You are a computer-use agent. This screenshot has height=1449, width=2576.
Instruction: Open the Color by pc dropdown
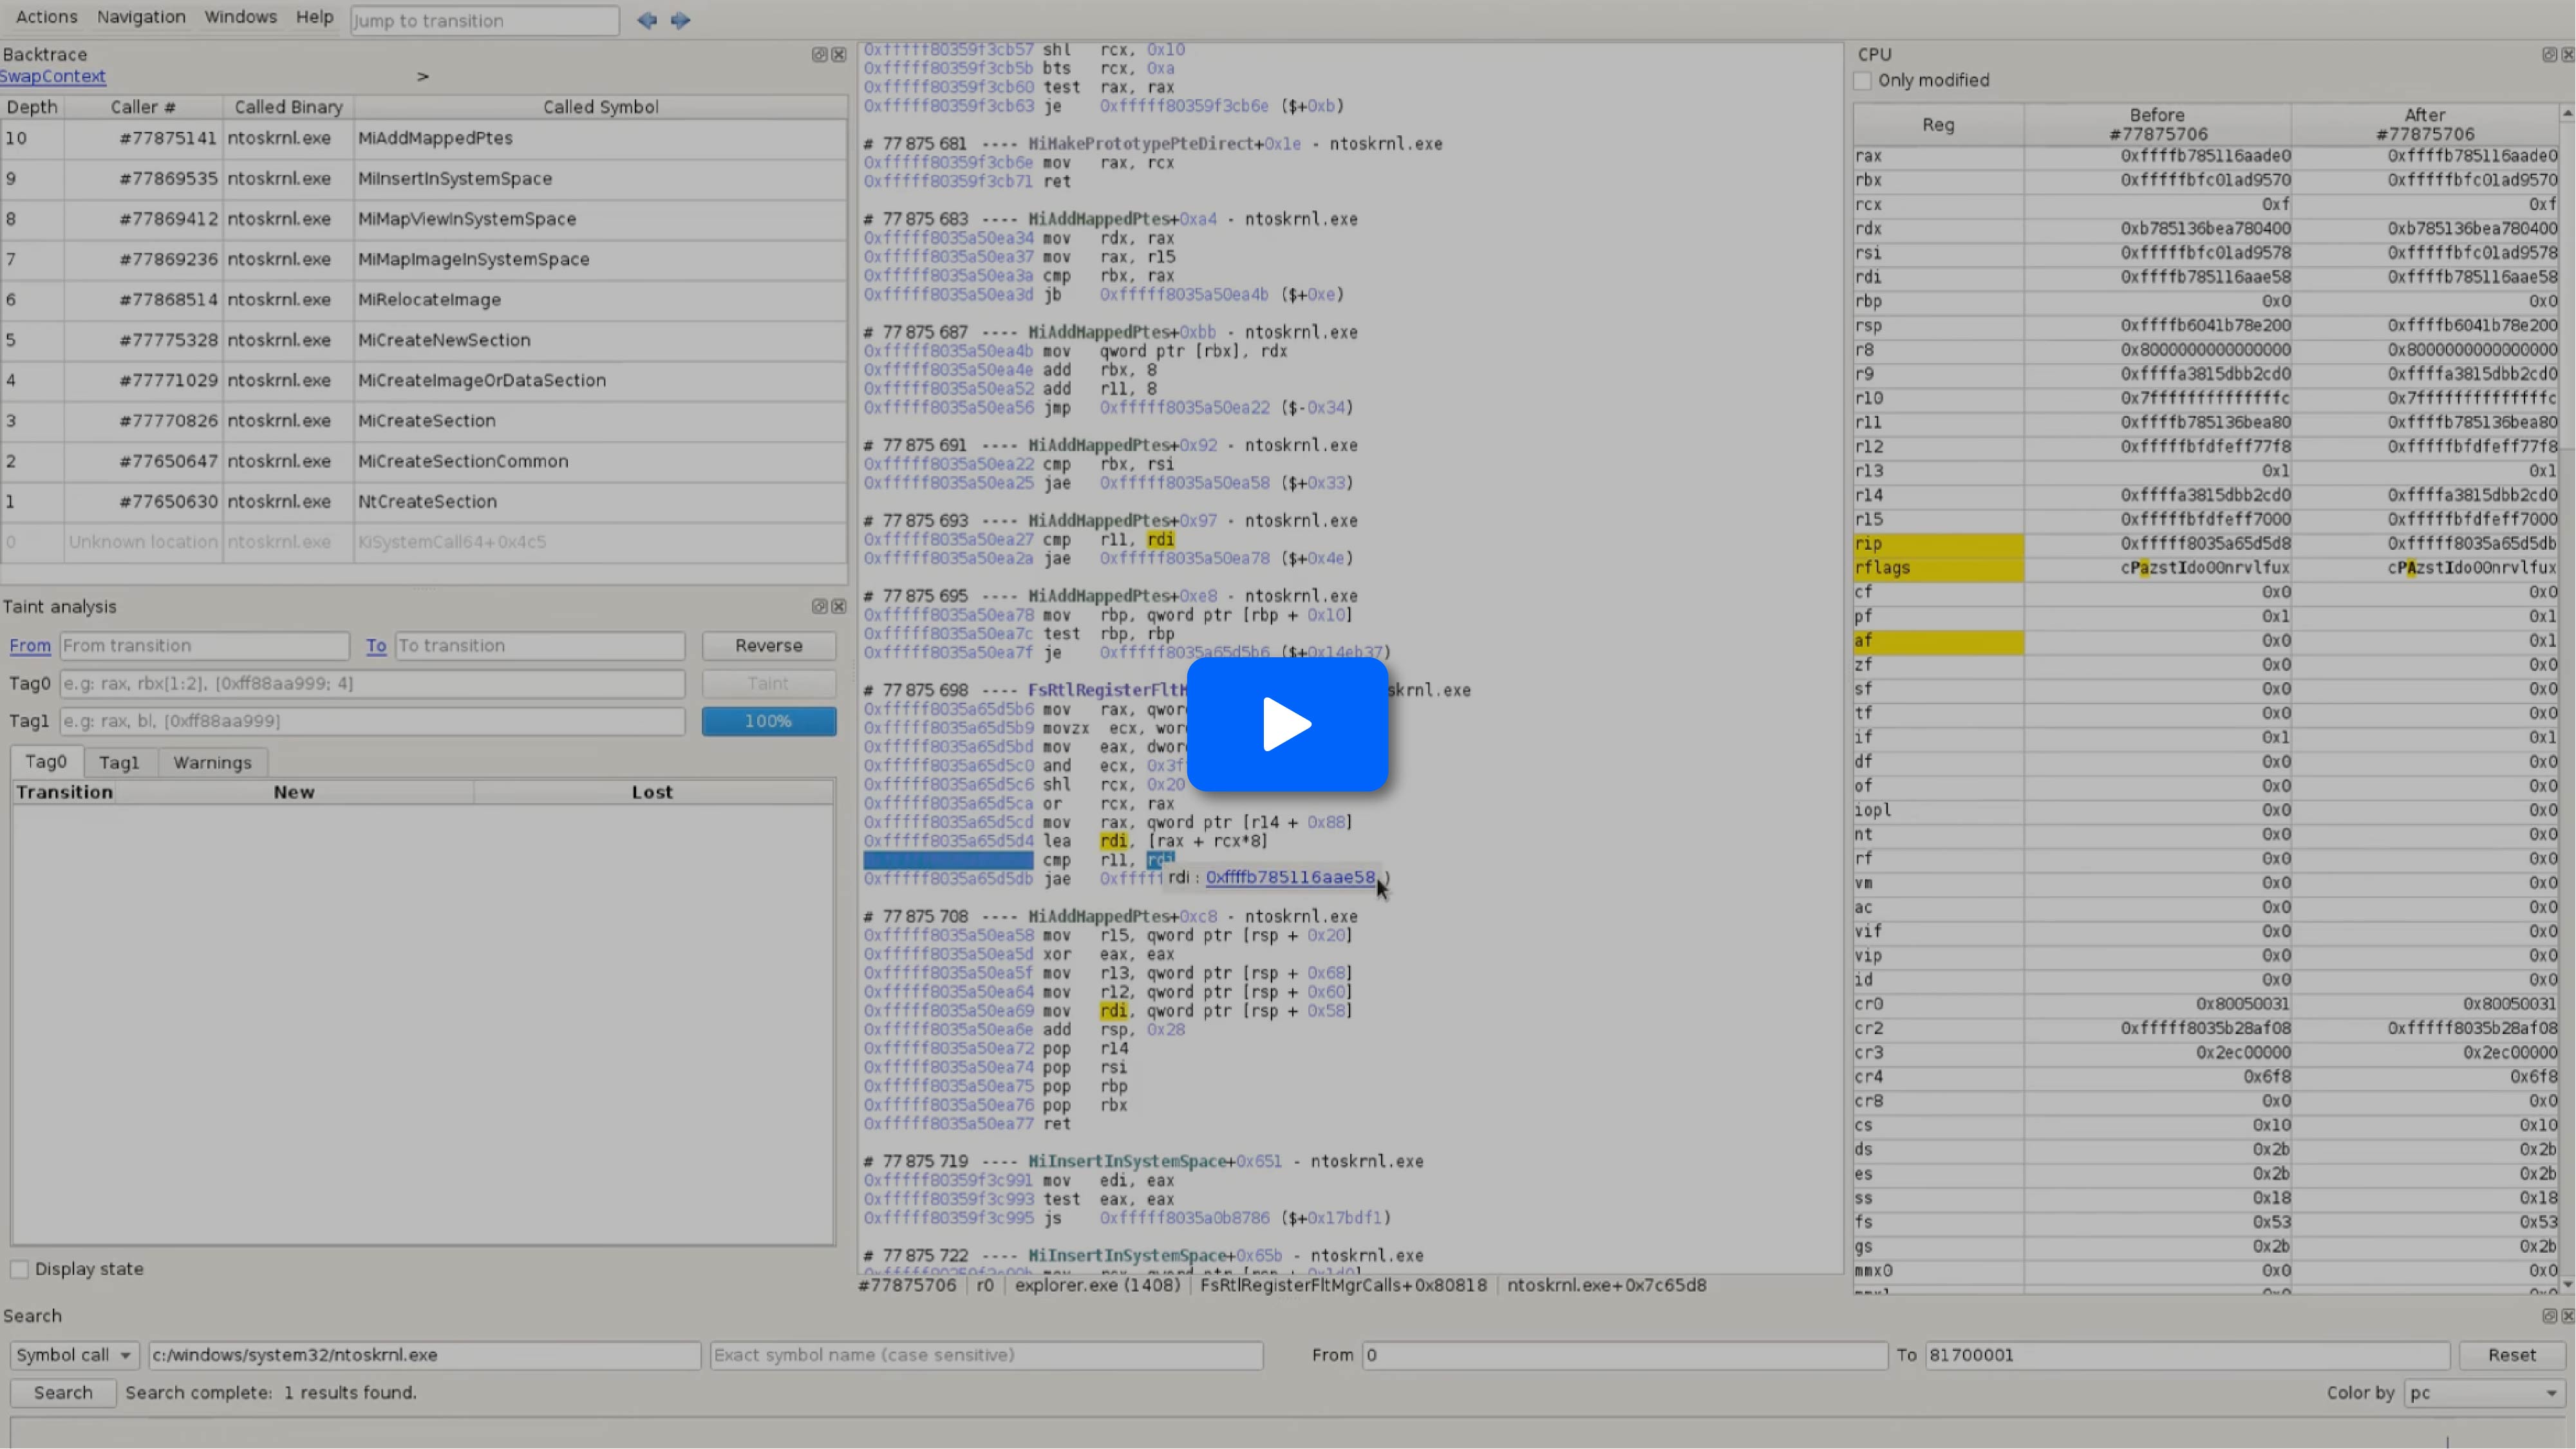(2484, 1393)
